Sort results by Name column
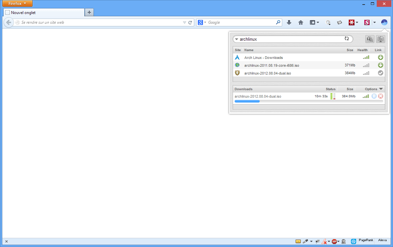Image resolution: width=393 pixels, height=247 pixels. tap(249, 50)
